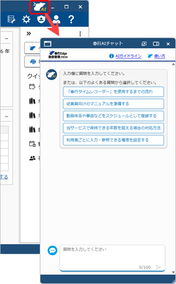Image resolution: width=176 pixels, height=284 pixels.
Task: Collapse side panel with double chevron
Action: pyautogui.click(x=29, y=34)
